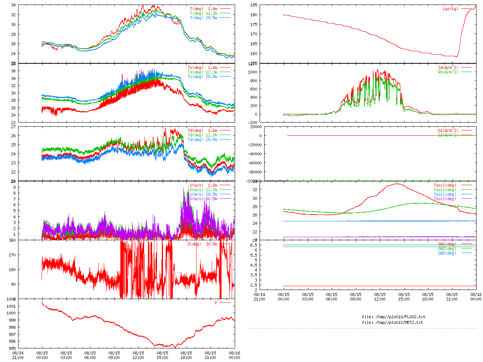
Task: Pick the "T(deg) 29.5m" legend label
Action: click(203, 18)
